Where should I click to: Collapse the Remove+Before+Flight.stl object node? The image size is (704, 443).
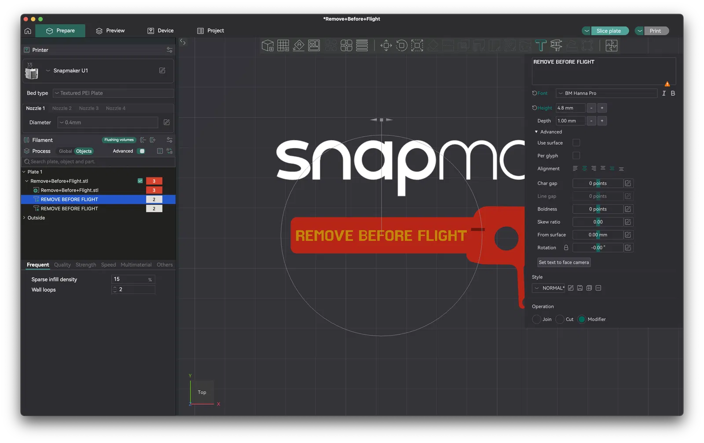click(x=27, y=181)
